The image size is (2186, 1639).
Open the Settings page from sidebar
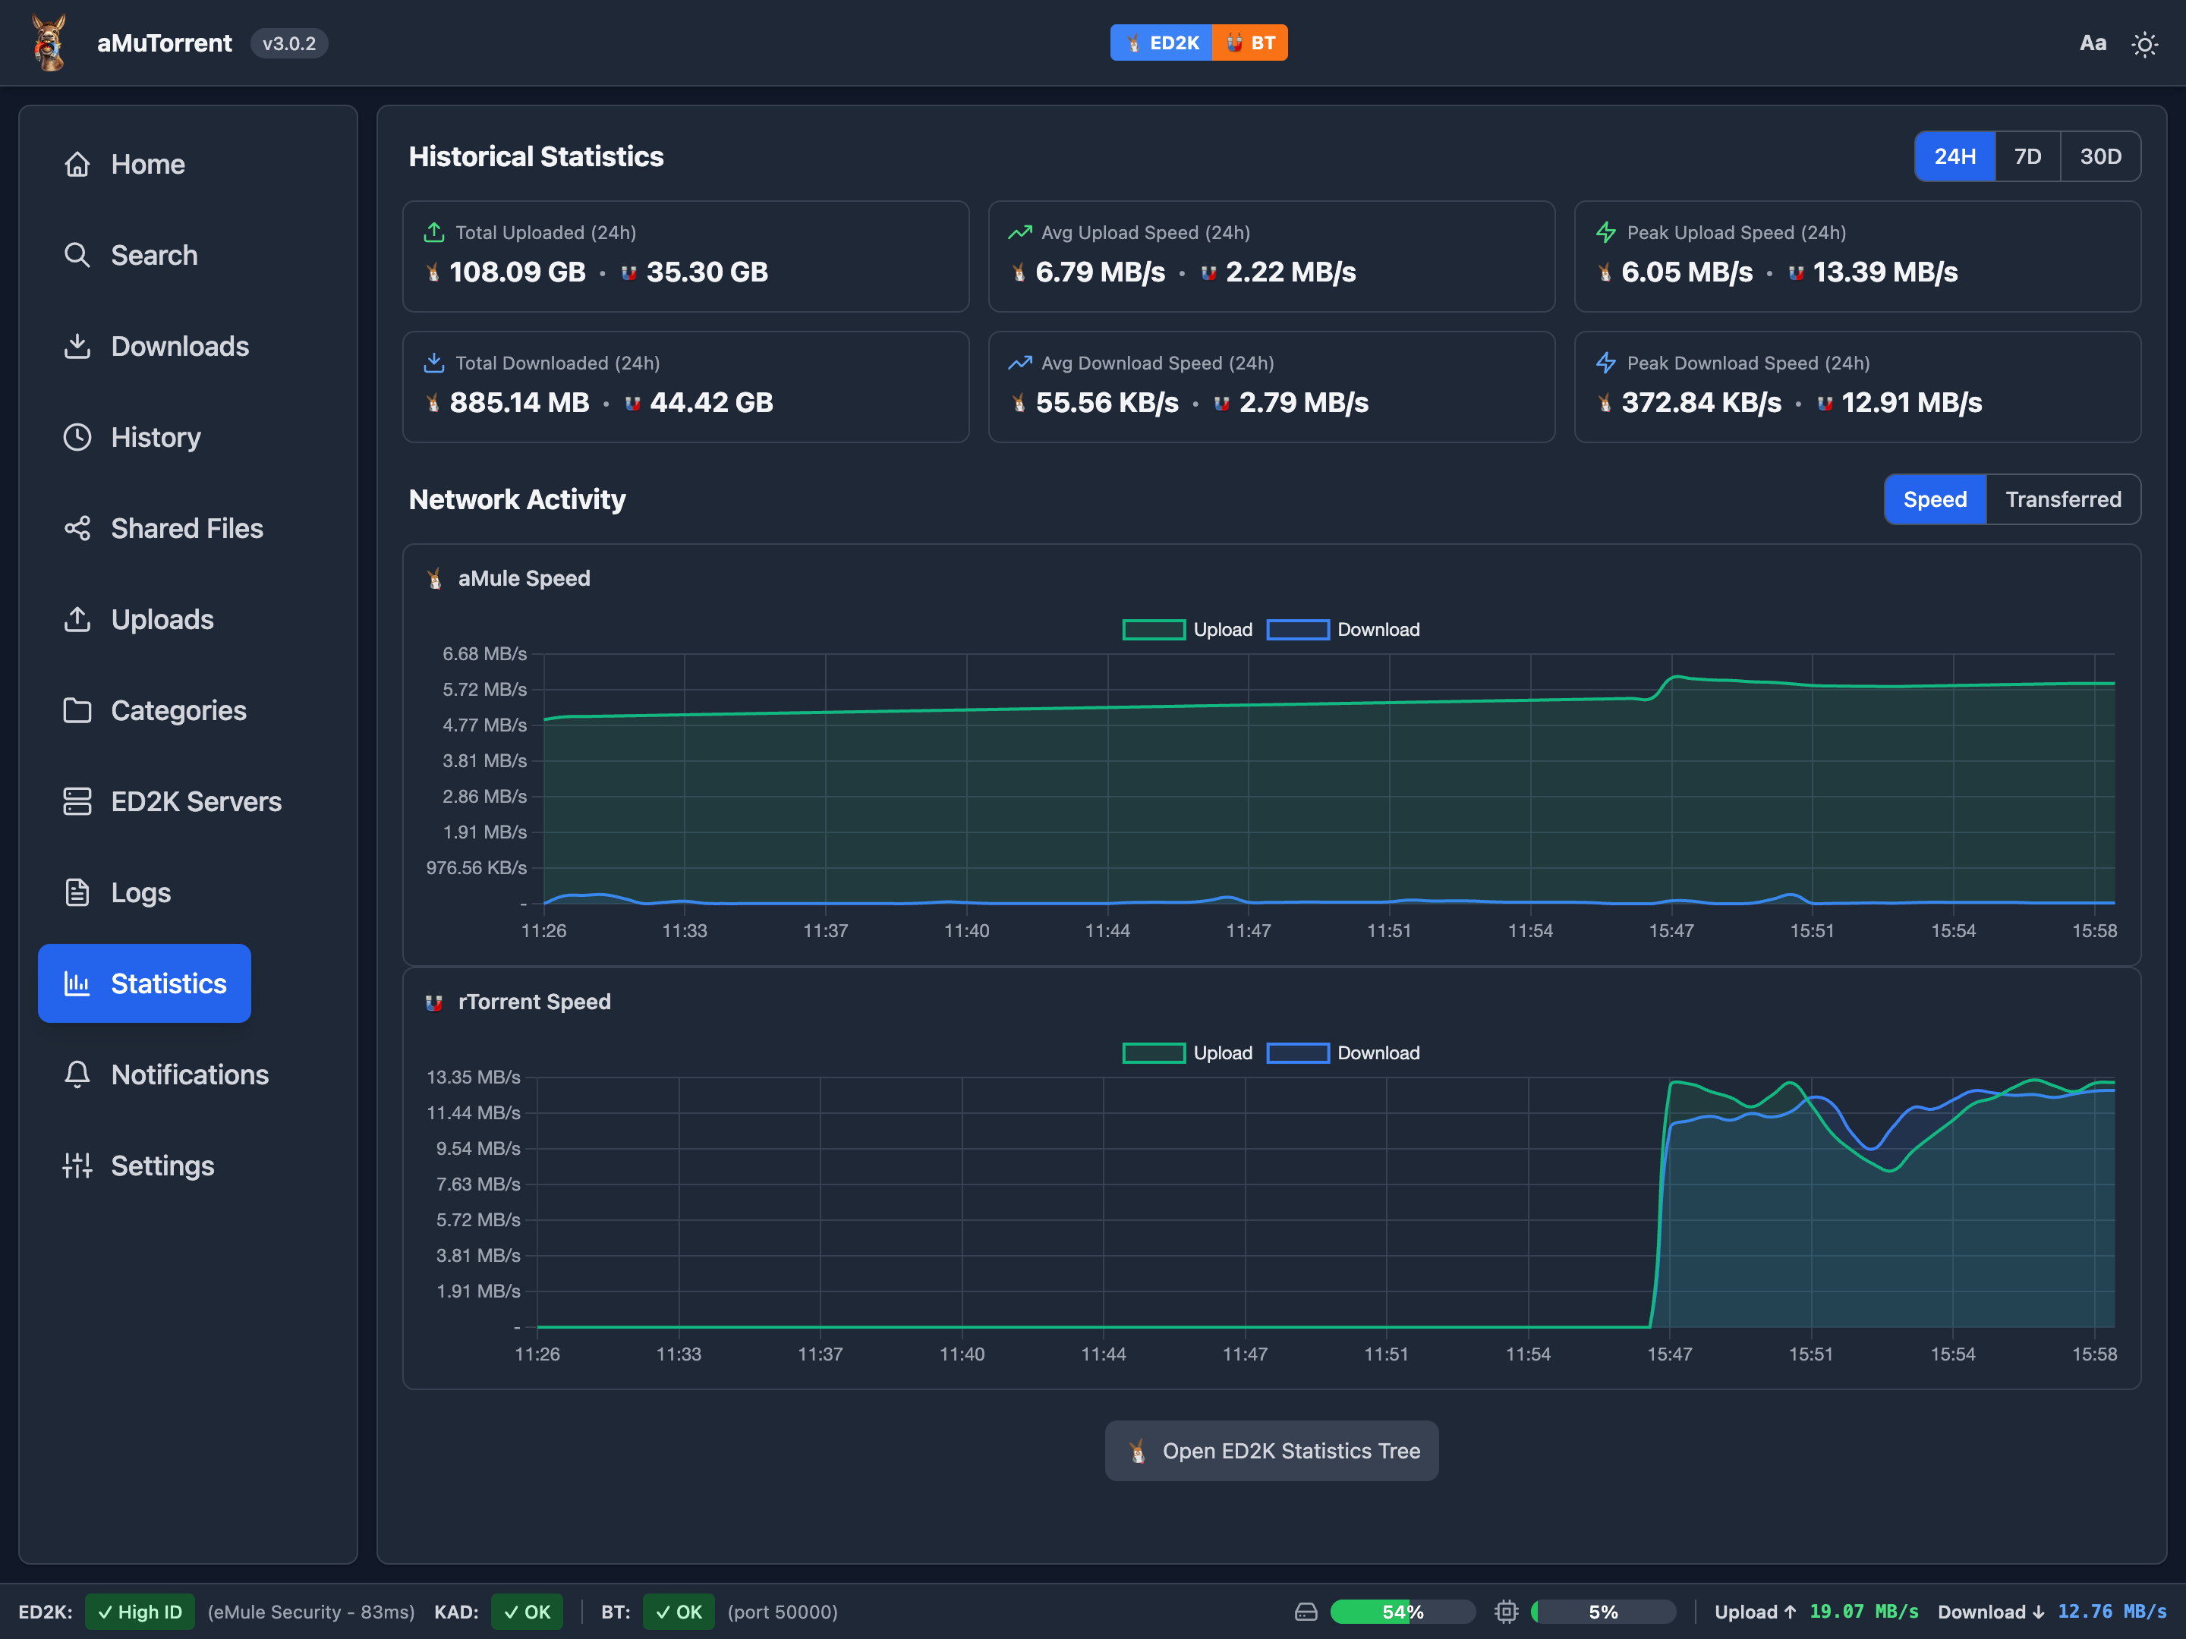[162, 1166]
